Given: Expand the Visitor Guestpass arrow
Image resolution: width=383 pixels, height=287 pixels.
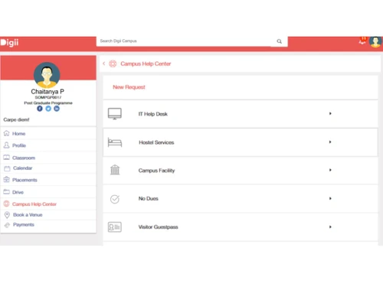Looking at the screenshot, I should 330,227.
